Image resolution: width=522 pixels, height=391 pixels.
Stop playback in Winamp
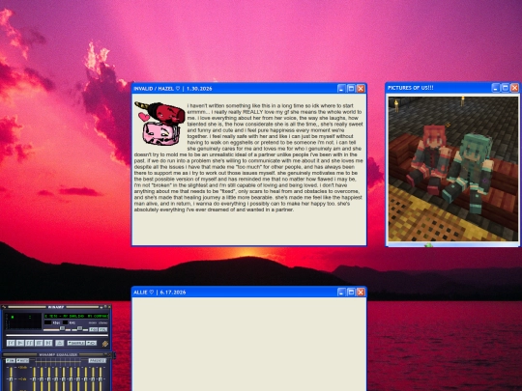[x=39, y=343]
